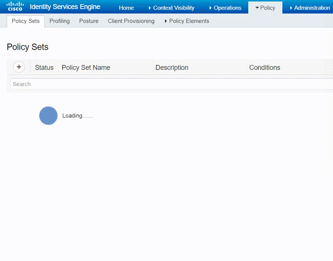Click the Identity Services Engine title

point(65,7)
